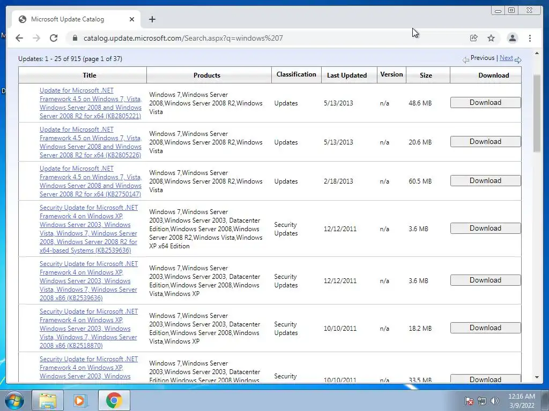Click the size value 60.5 MB
Image resolution: width=549 pixels, height=411 pixels.
tap(420, 181)
